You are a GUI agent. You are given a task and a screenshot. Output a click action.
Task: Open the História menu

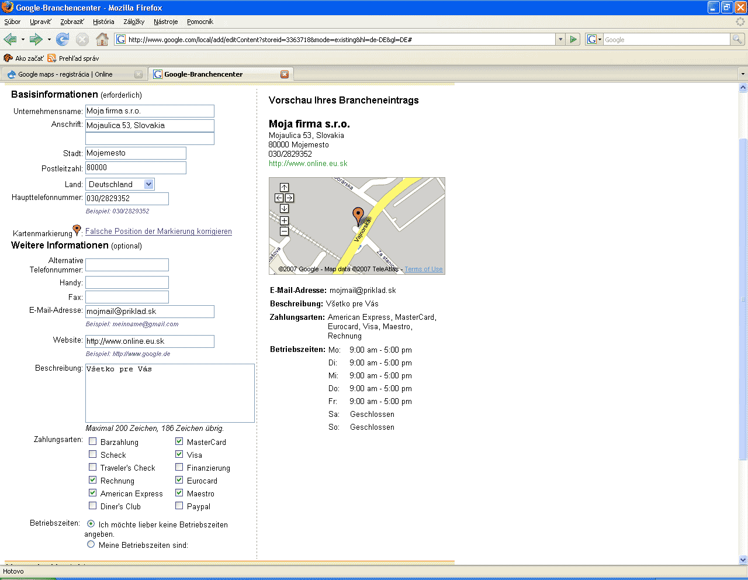point(103,22)
